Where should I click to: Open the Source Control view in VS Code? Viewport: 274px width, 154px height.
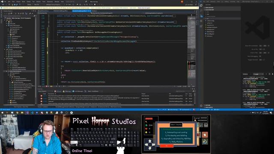(201, 16)
